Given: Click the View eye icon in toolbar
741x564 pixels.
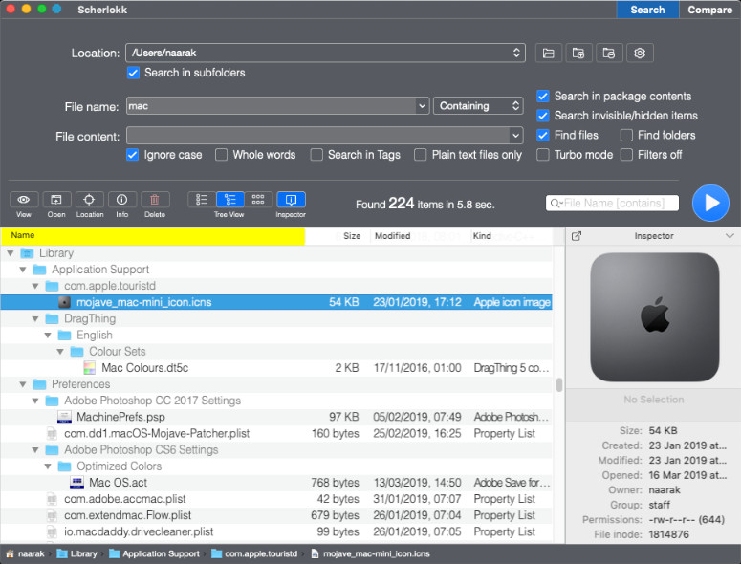Looking at the screenshot, I should pyautogui.click(x=24, y=200).
